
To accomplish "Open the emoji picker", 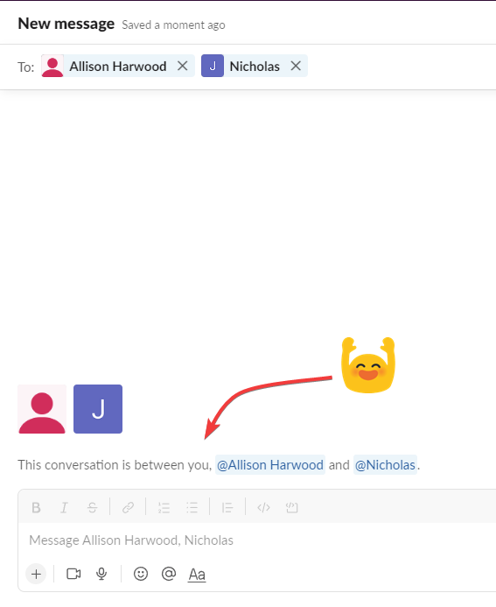I will [x=141, y=574].
